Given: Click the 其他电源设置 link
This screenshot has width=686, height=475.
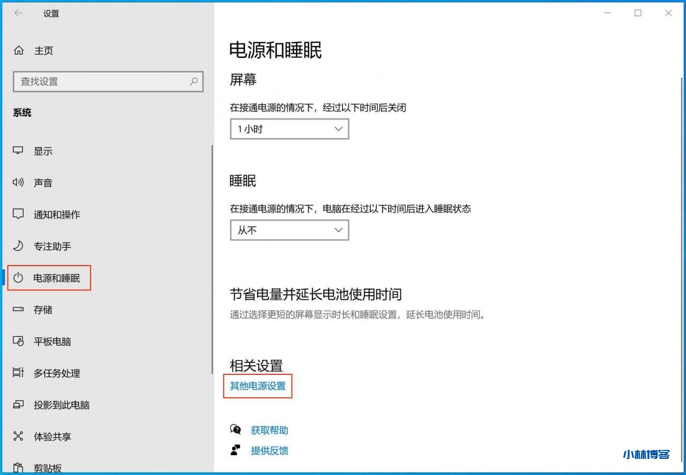Looking at the screenshot, I should click(x=258, y=386).
